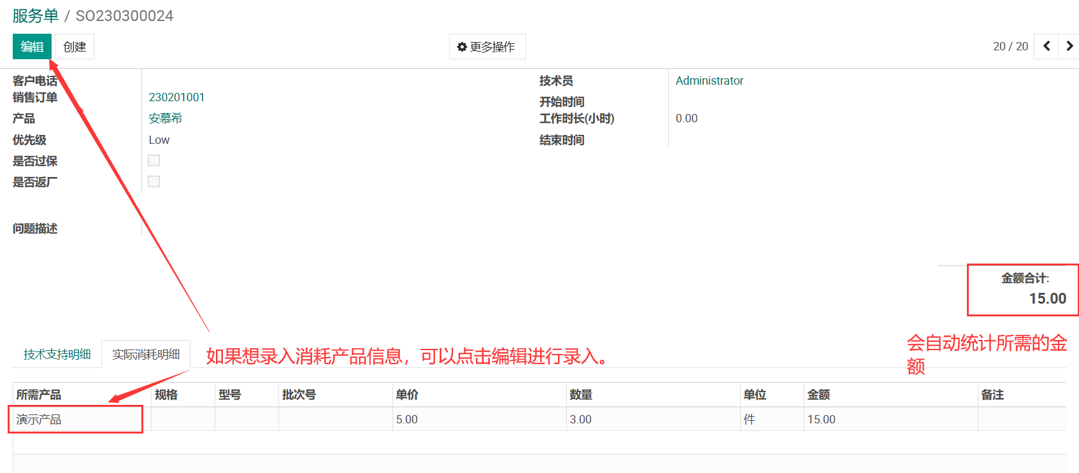Screen dimensions: 1079x473
Task: Open the 安慕希 product link
Action: coord(166,118)
